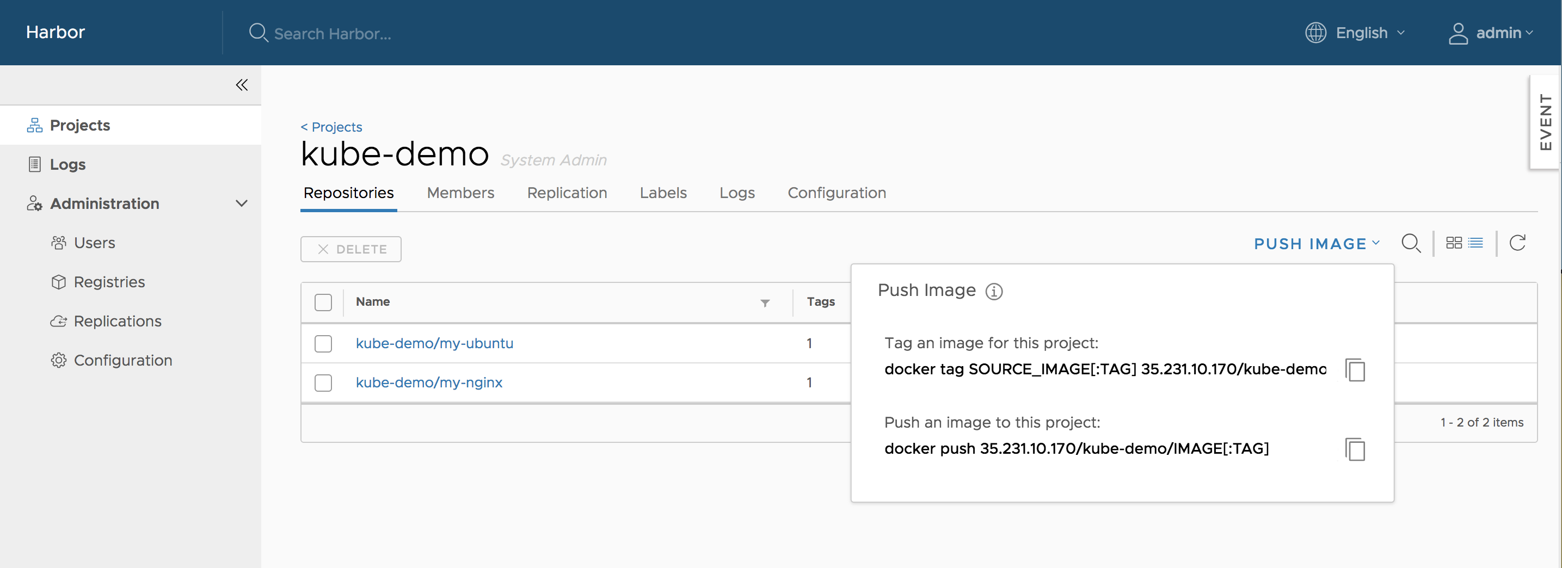1562x568 pixels.
Task: Switch to the Replication tab
Action: (x=567, y=193)
